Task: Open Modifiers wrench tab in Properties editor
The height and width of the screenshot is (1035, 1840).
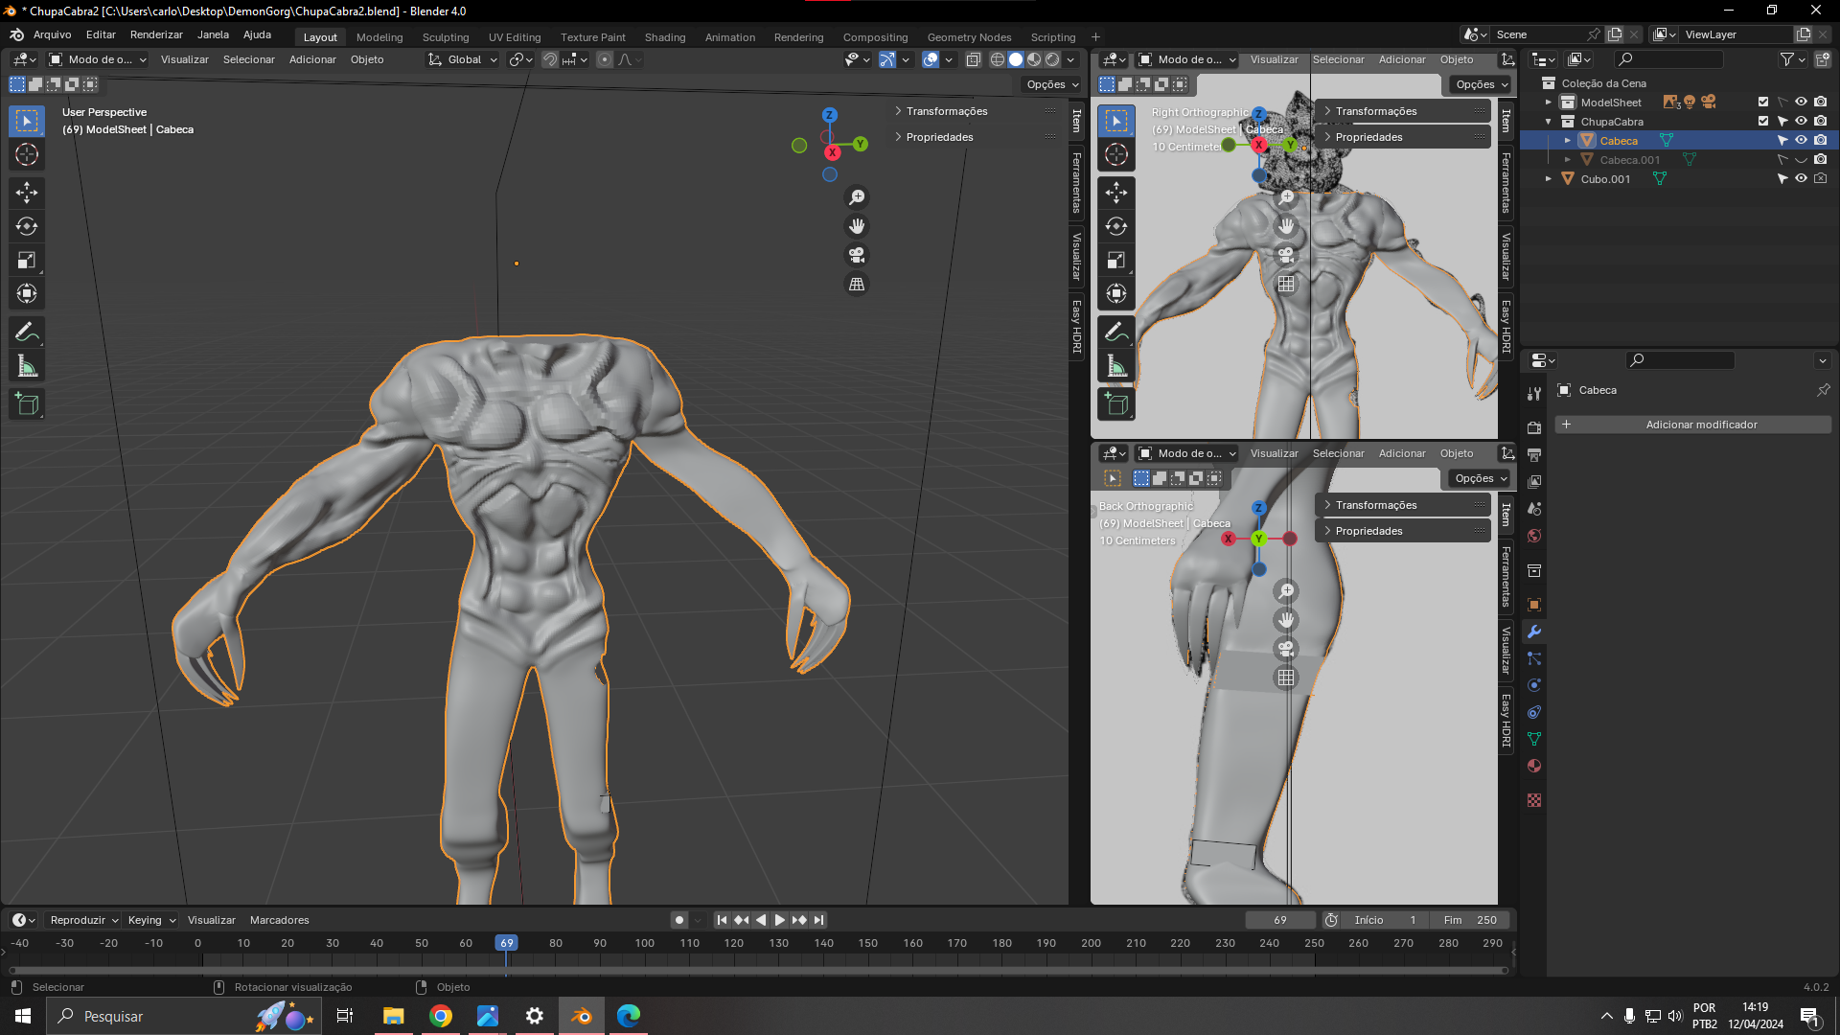Action: [x=1534, y=632]
